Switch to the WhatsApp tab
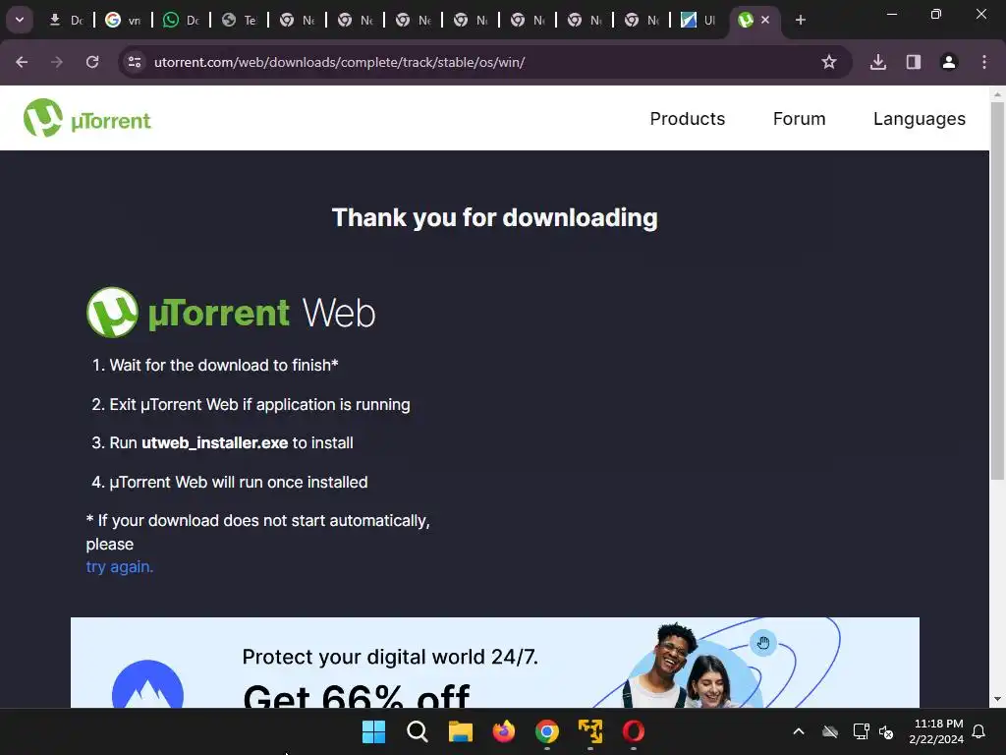This screenshot has width=1006, height=755. click(x=181, y=21)
